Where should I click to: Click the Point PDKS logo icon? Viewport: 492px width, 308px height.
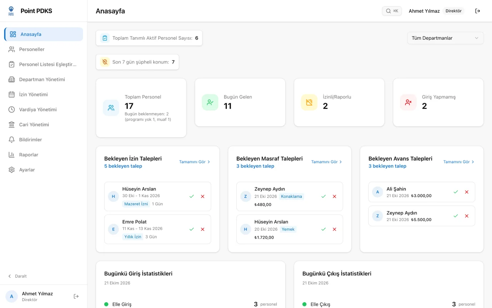11,11
